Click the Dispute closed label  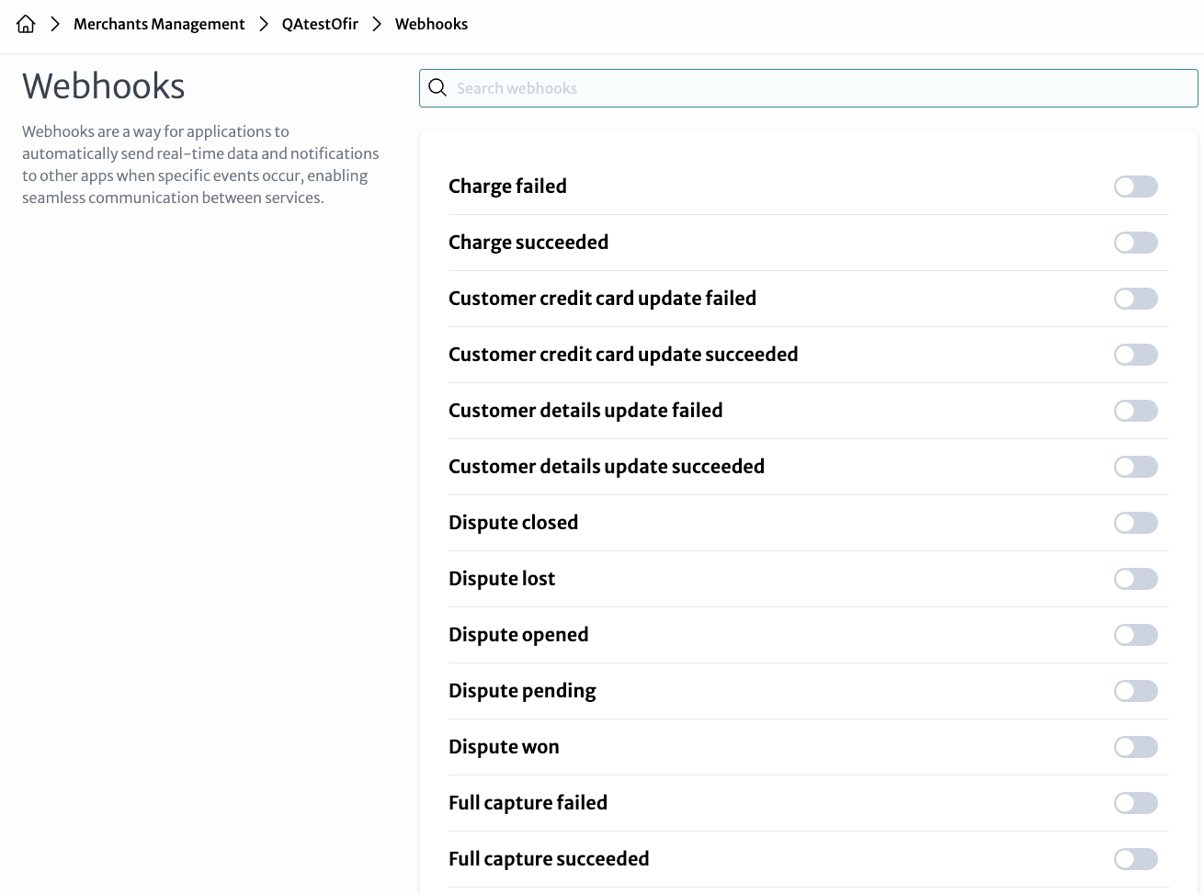(x=513, y=523)
